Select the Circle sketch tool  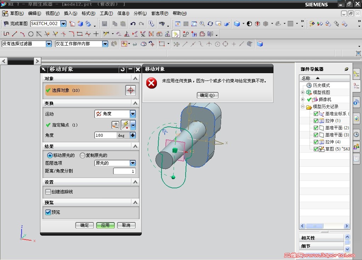coord(31,34)
